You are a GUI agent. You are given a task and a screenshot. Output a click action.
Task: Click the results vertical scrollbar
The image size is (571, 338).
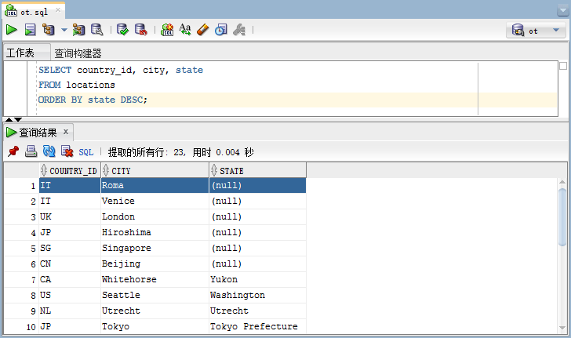pos(562,259)
